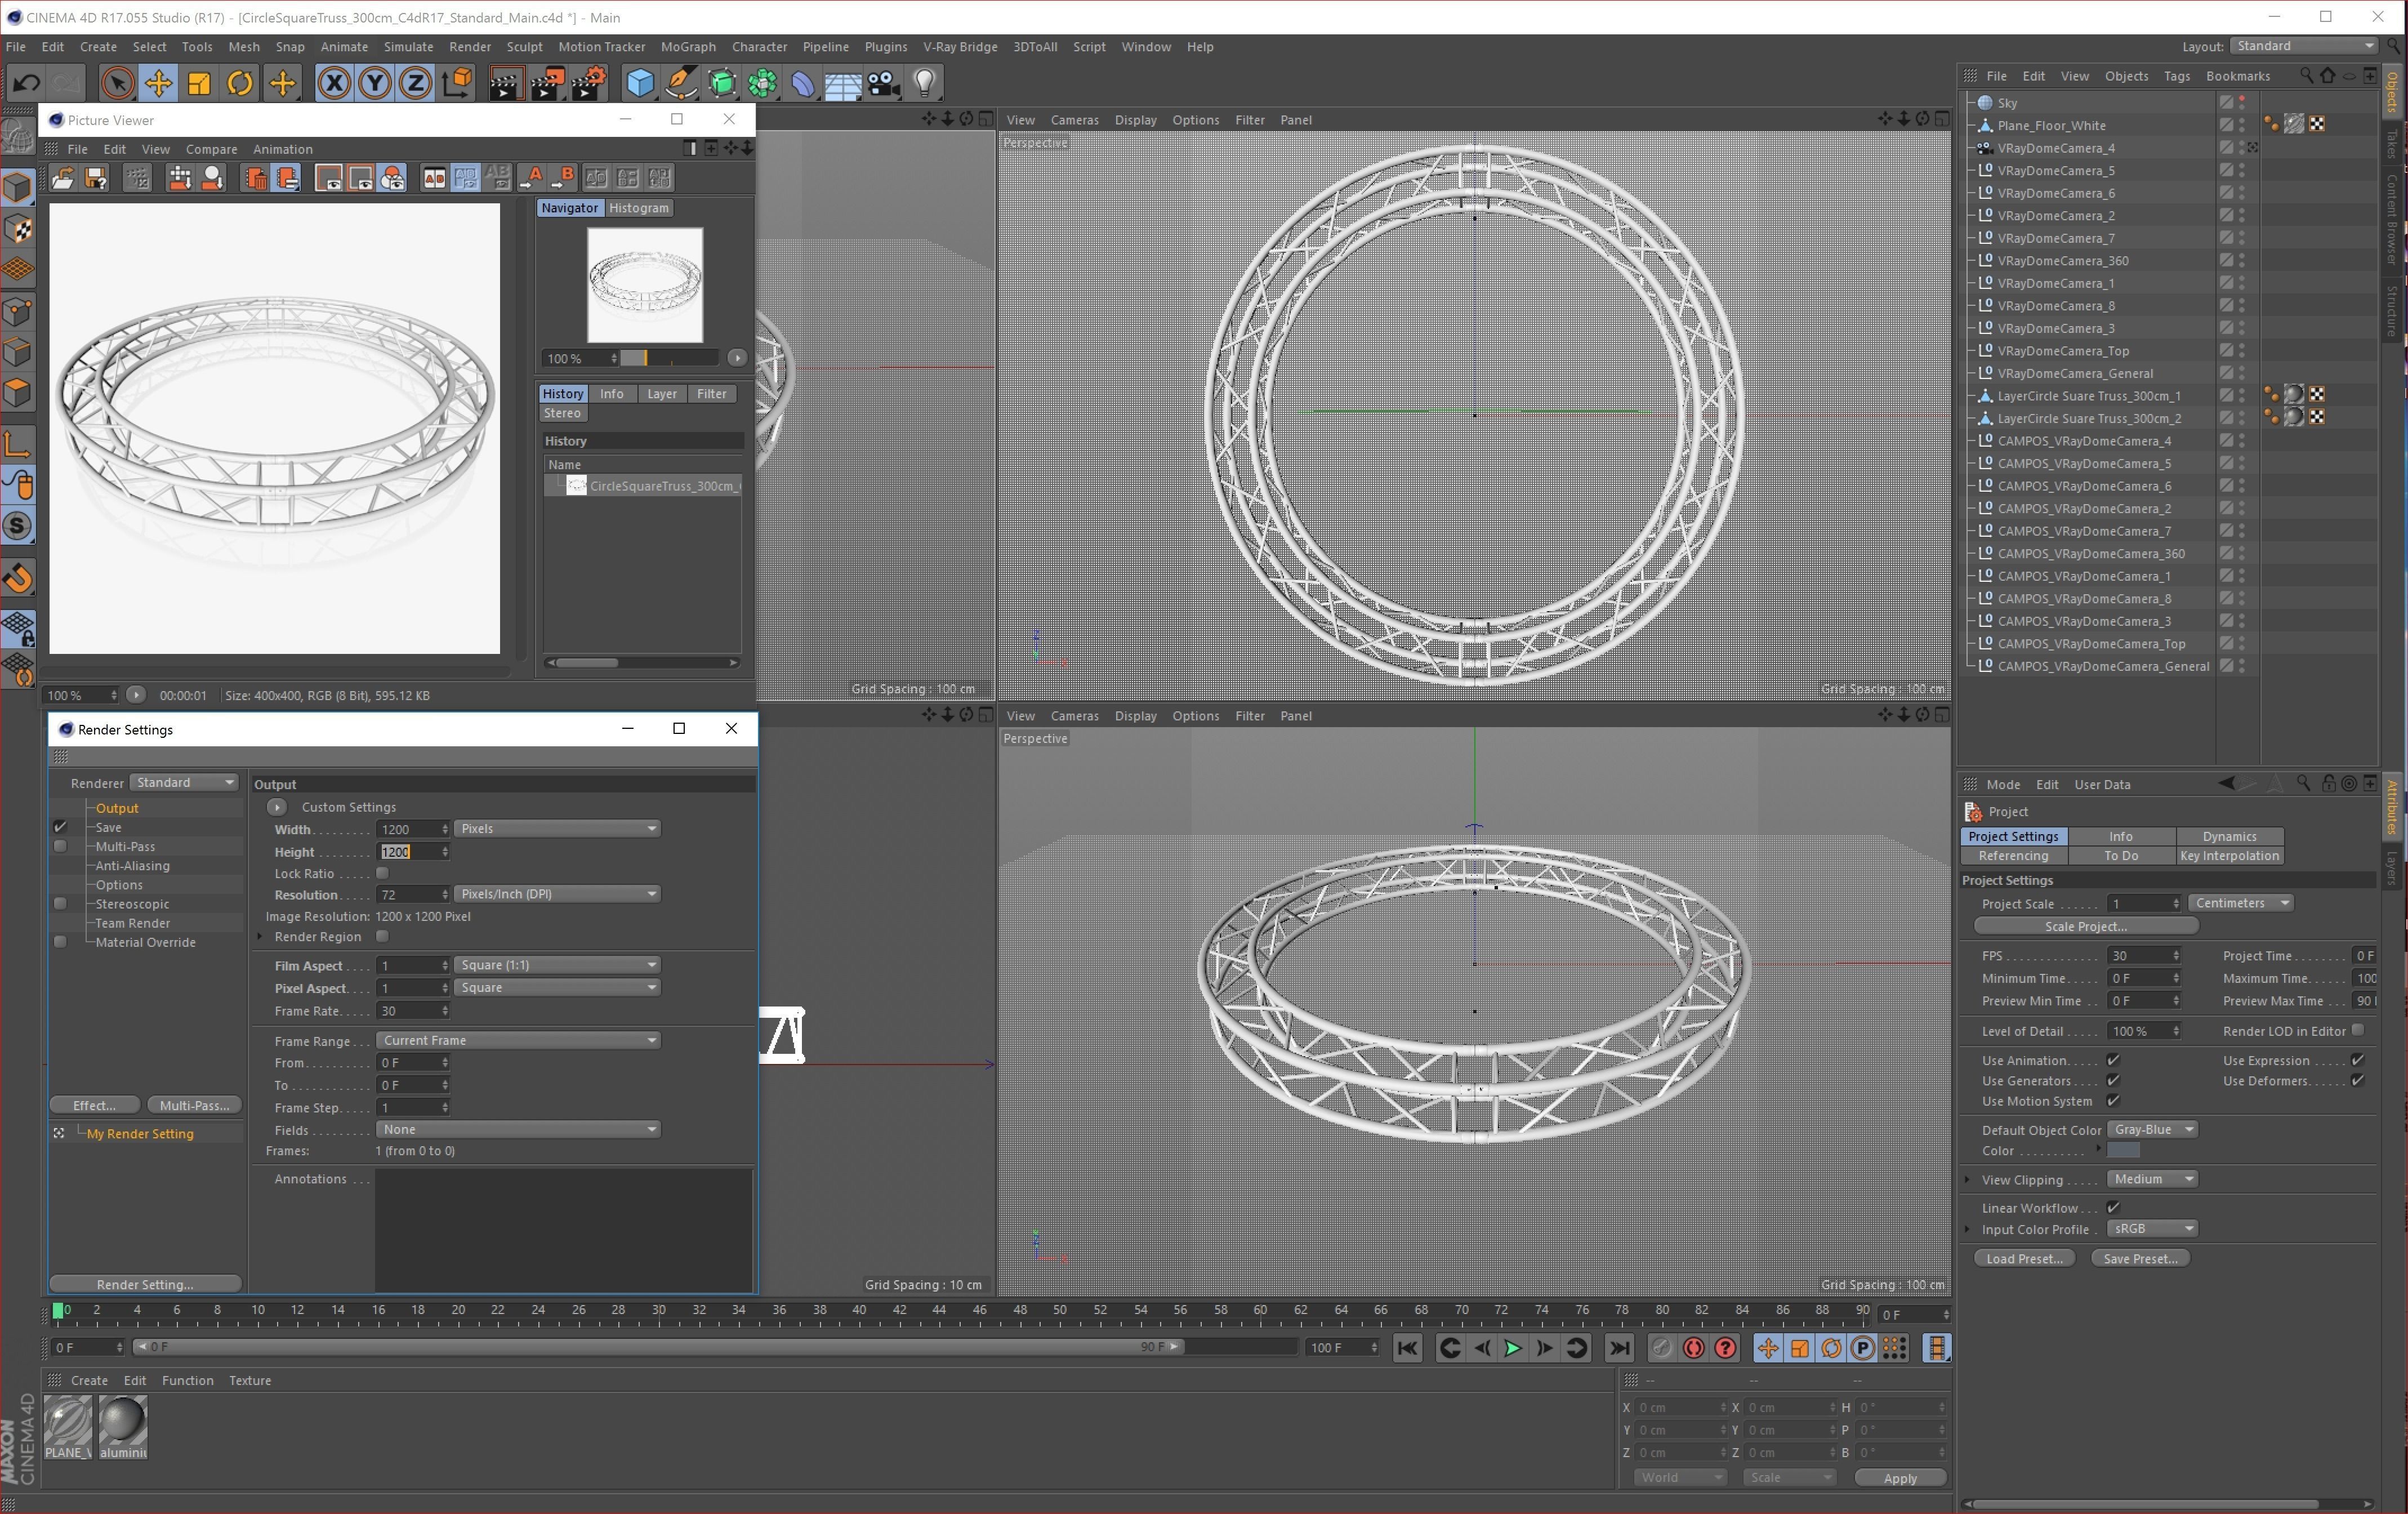Screen dimensions: 2408x1514
Task: Select the Rotate tool in main toolbar
Action: (240, 83)
